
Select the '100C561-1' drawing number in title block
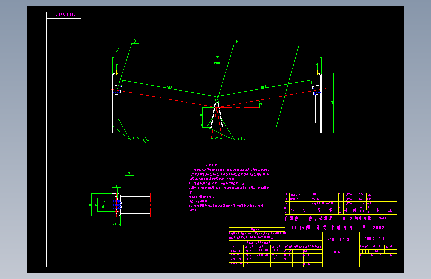pyautogui.click(x=374, y=239)
